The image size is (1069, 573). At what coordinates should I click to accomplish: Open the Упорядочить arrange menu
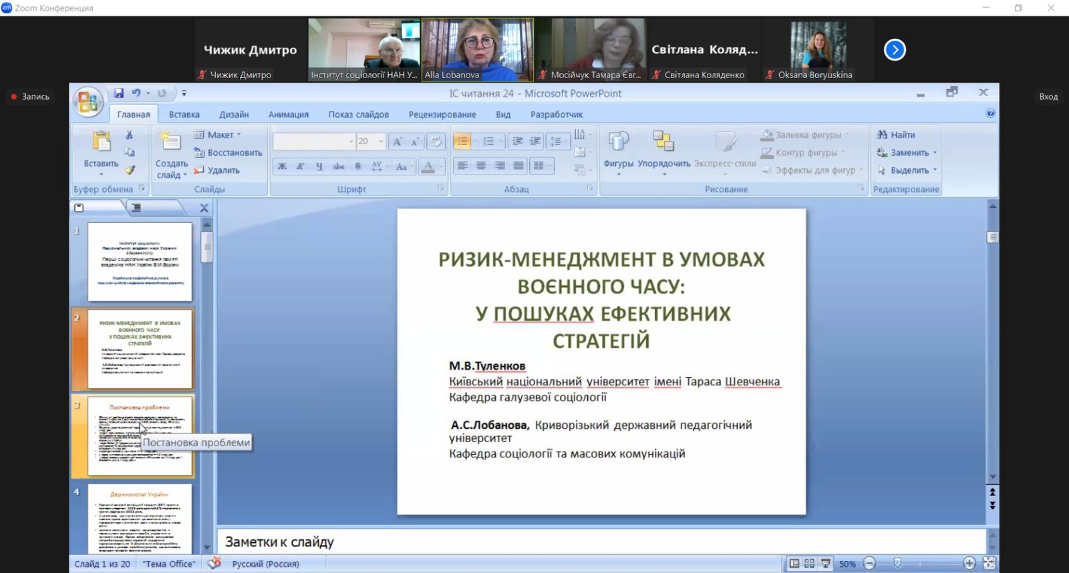pos(664,152)
